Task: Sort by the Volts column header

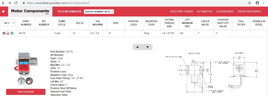Action: tap(80, 23)
